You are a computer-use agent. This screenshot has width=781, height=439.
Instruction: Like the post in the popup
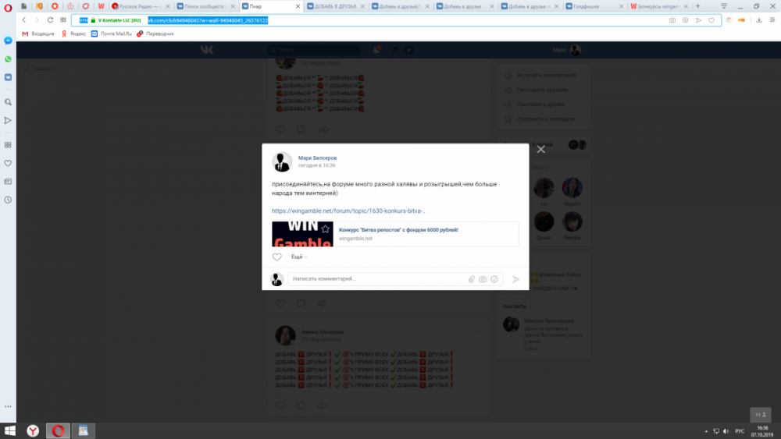[277, 257]
